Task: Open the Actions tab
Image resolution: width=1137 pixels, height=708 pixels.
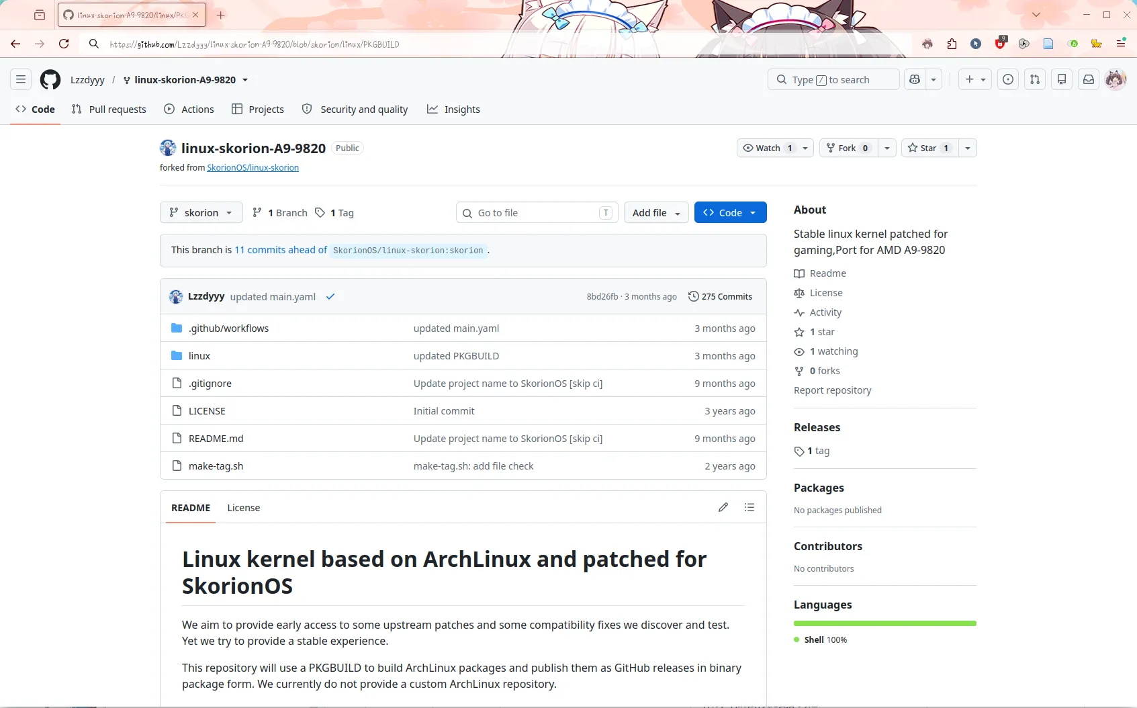Action: click(189, 109)
